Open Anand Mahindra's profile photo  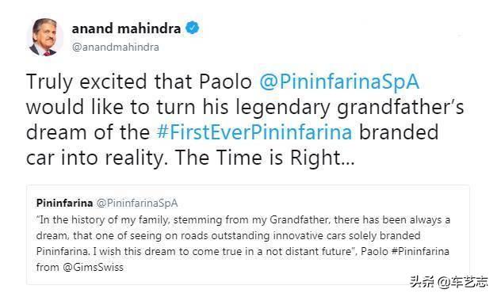pos(45,37)
